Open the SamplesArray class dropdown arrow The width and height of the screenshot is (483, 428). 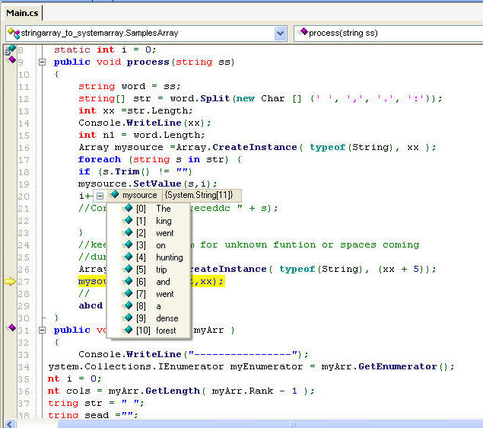(280, 33)
